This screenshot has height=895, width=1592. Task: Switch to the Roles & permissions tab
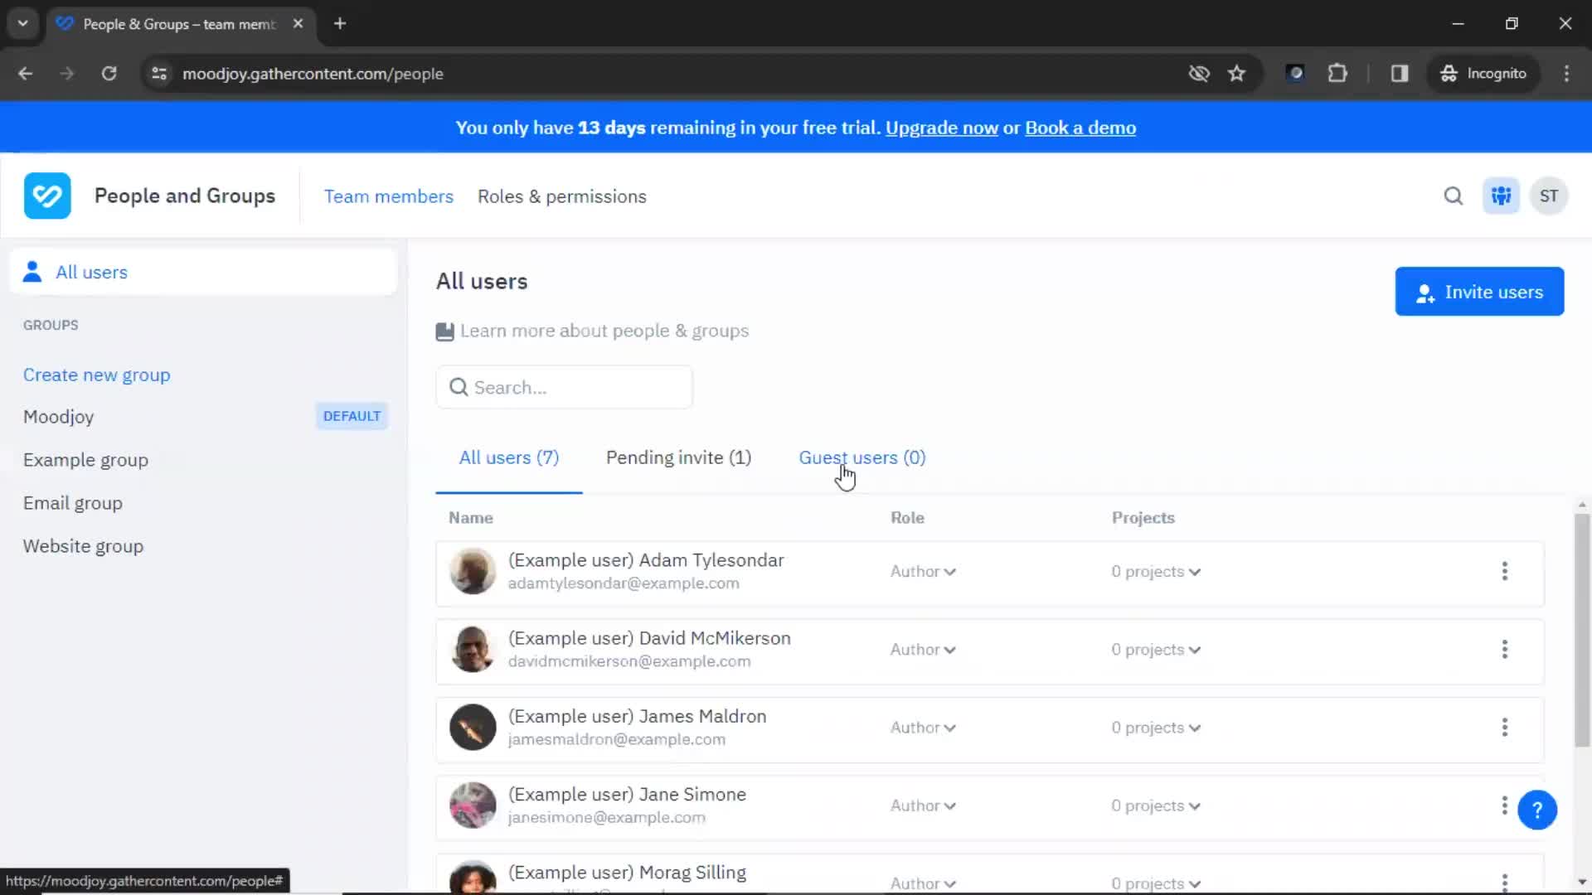click(x=561, y=196)
